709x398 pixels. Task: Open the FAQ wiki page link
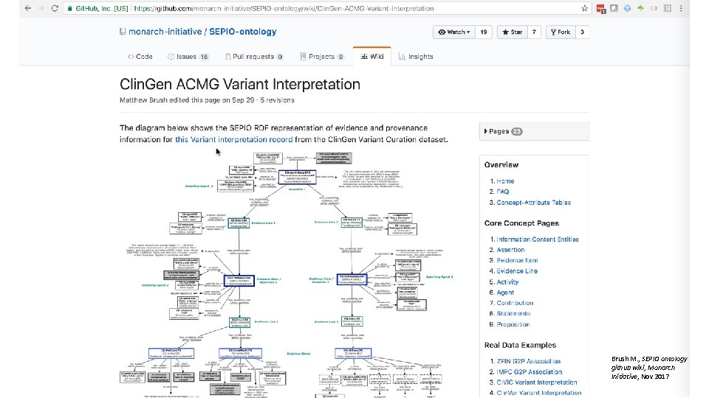point(504,192)
